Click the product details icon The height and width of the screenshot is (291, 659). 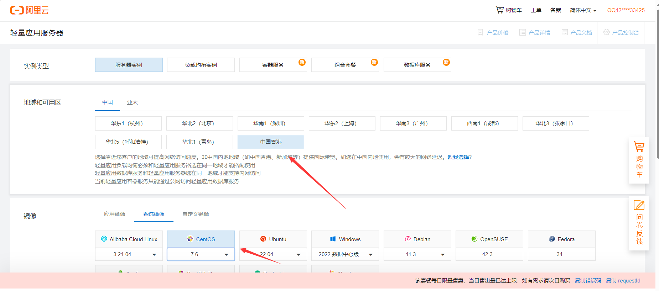click(523, 32)
